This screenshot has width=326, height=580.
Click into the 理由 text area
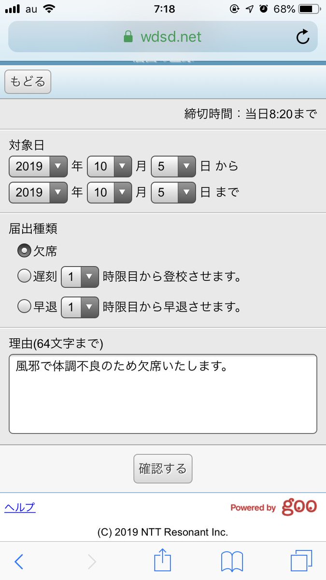click(x=163, y=394)
